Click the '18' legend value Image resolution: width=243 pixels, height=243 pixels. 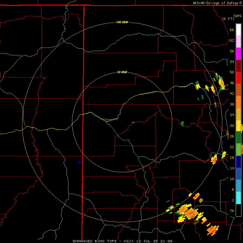232,158
